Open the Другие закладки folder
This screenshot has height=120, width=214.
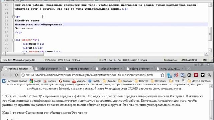pyautogui.click(x=200, y=81)
